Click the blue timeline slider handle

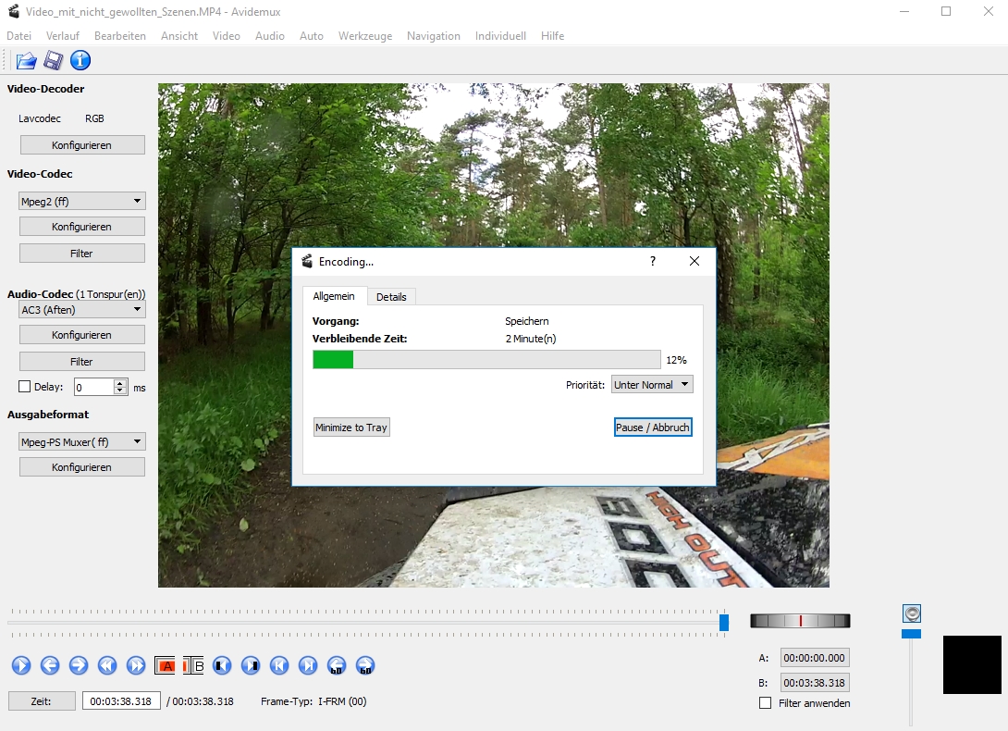pos(724,623)
